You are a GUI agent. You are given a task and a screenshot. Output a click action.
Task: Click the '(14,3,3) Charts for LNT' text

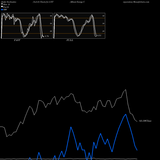pyautogui.click(x=43, y=2)
